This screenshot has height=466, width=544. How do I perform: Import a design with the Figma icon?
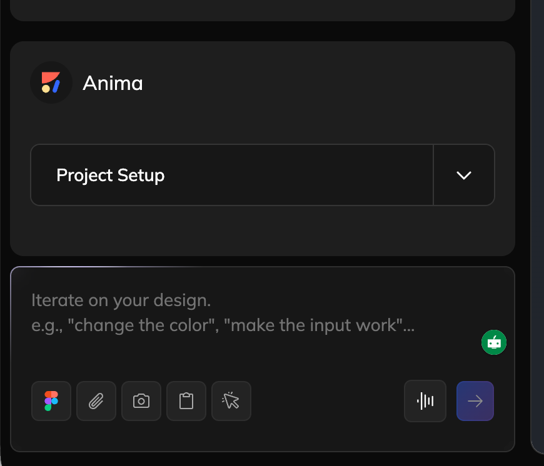(x=51, y=401)
